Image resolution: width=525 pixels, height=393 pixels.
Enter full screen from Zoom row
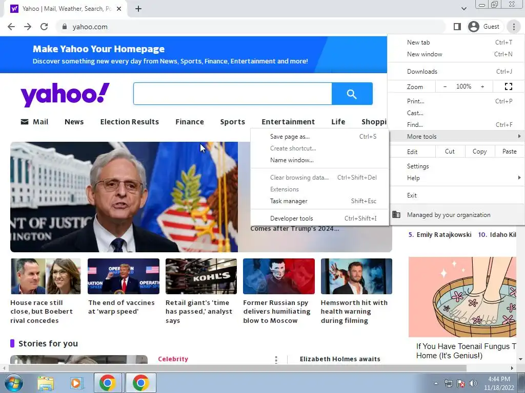[508, 86]
